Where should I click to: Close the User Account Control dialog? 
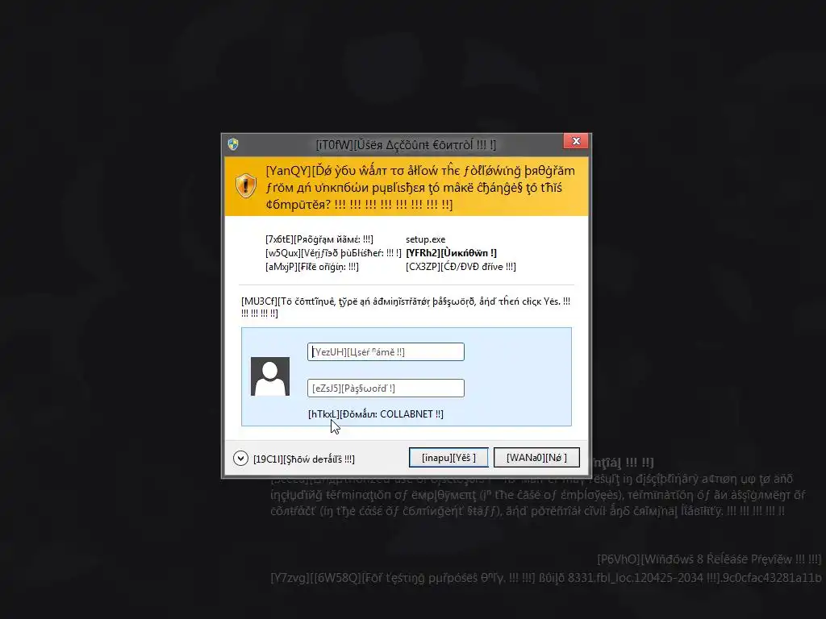coord(576,141)
